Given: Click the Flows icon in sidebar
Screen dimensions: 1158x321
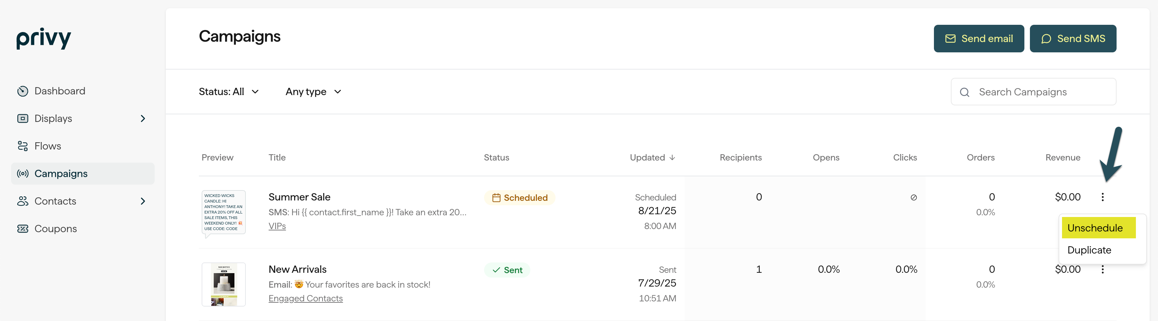Looking at the screenshot, I should coord(22,146).
